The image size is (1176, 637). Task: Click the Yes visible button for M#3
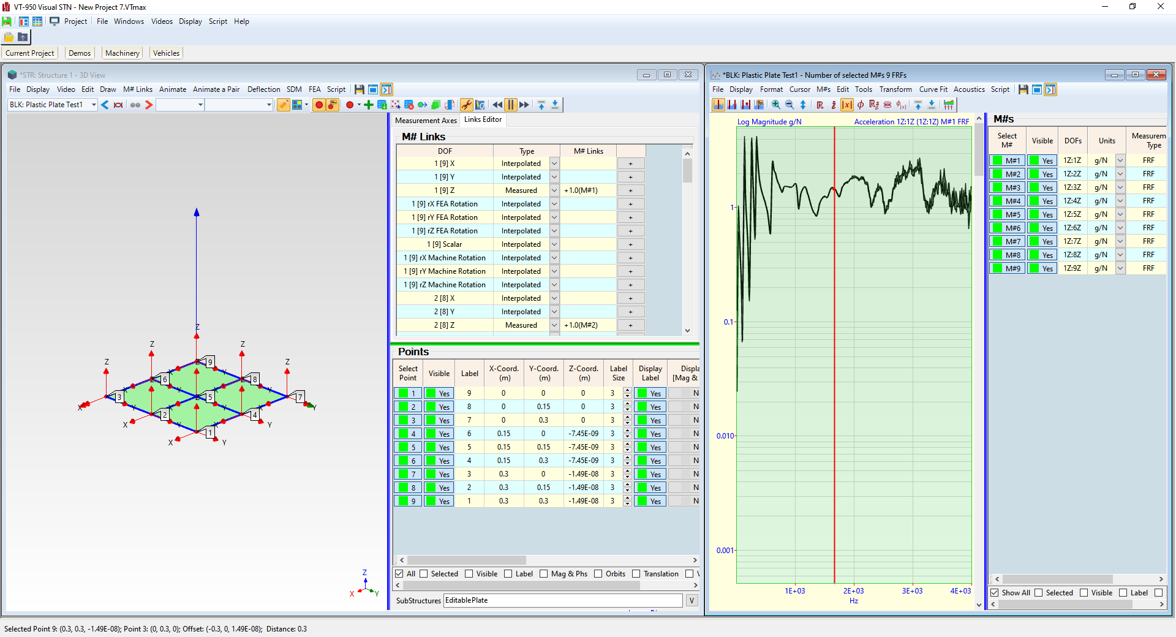(x=1042, y=187)
